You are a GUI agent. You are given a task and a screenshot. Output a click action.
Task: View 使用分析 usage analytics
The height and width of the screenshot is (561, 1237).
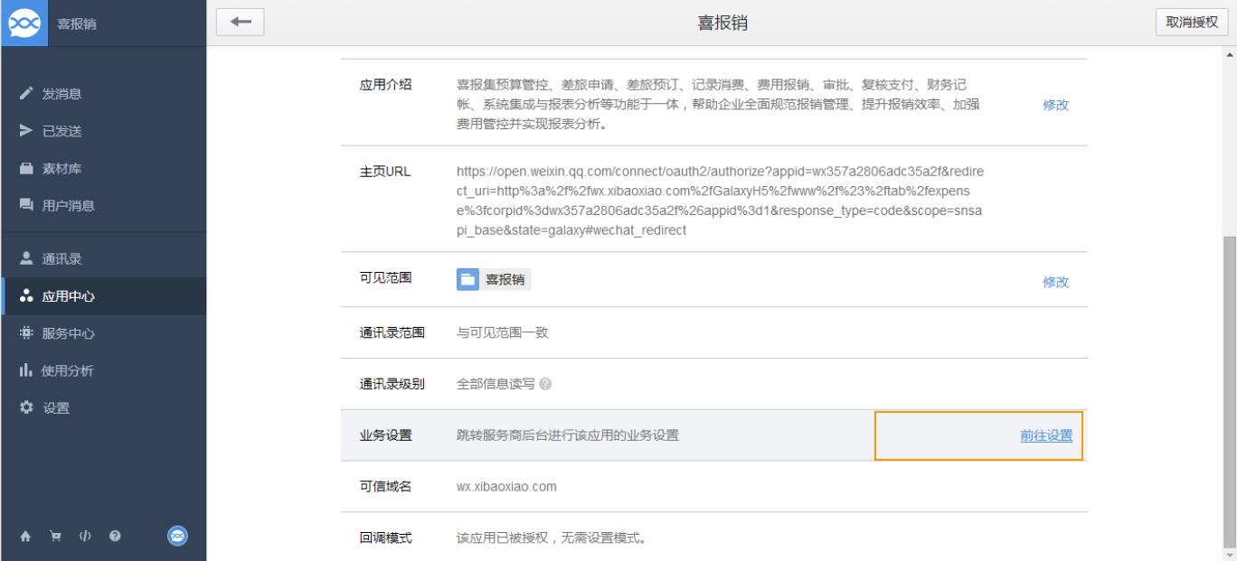click(x=68, y=370)
